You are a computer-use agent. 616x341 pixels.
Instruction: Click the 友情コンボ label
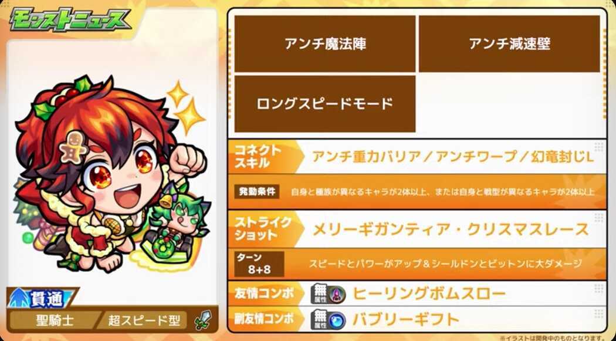(264, 294)
